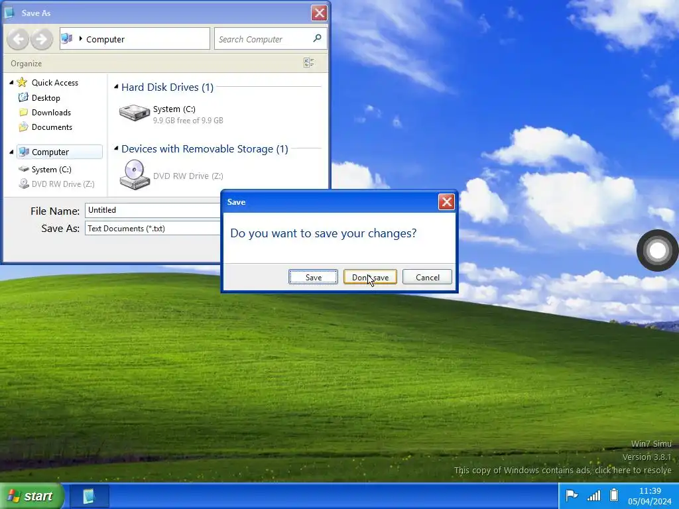Click the ads notice link on desktop
Screen dimensions: 679x509
[562, 470]
